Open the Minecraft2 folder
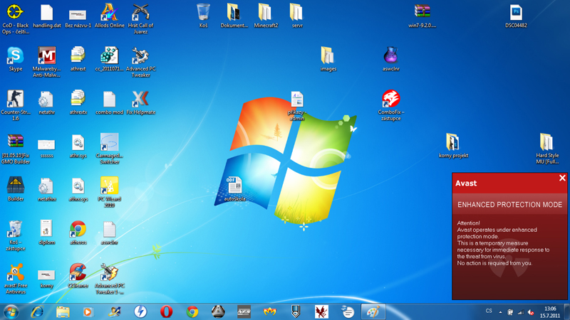The image size is (570, 320). click(x=265, y=12)
